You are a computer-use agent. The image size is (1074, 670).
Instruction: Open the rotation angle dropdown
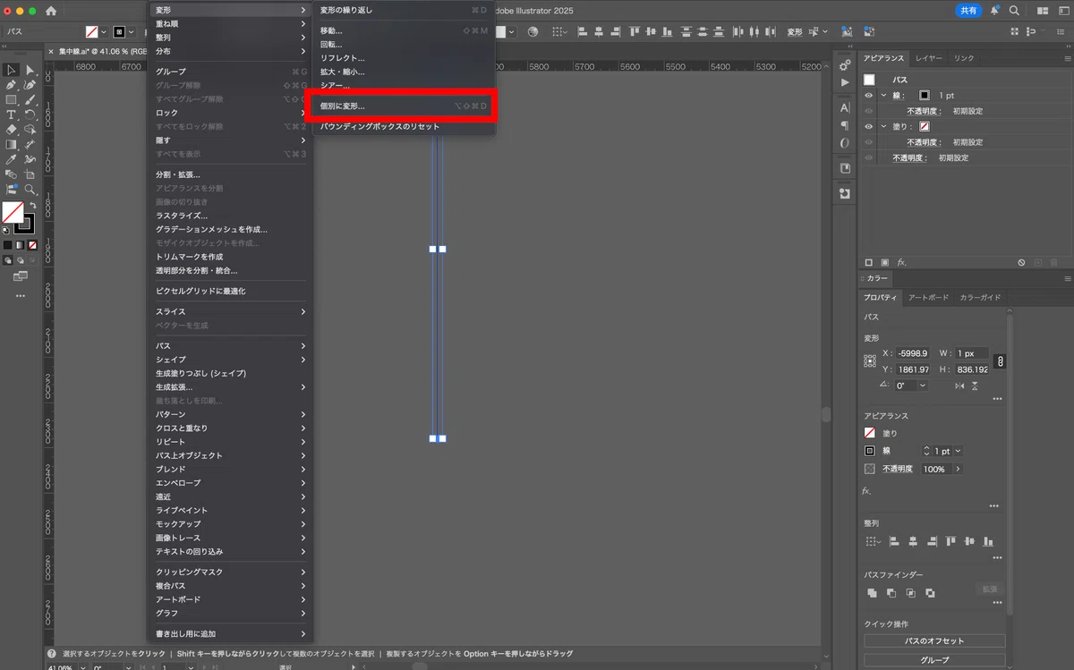coord(923,386)
